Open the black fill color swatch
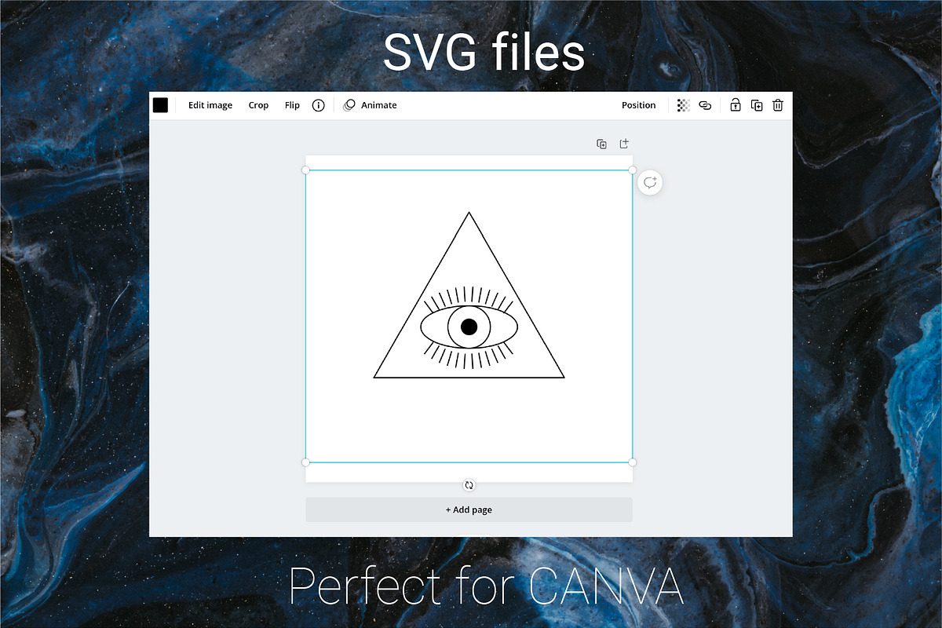Viewport: 942px width, 628px height. pos(160,105)
